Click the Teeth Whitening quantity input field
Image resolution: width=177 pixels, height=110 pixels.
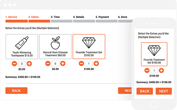[22, 64]
